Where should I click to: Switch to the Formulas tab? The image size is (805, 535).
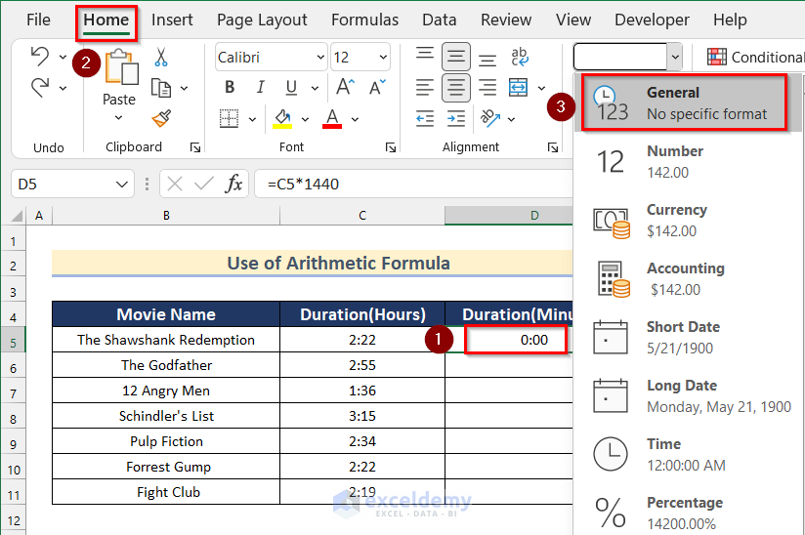tap(364, 20)
